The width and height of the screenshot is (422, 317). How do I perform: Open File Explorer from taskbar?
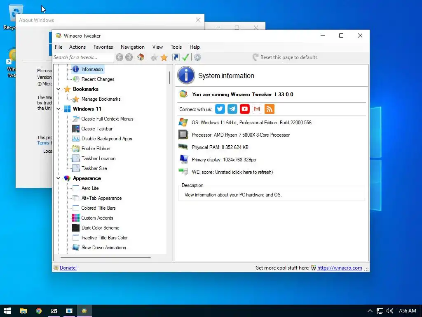pyautogui.click(x=23, y=311)
